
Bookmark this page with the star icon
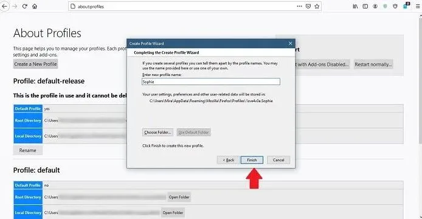coord(317,6)
